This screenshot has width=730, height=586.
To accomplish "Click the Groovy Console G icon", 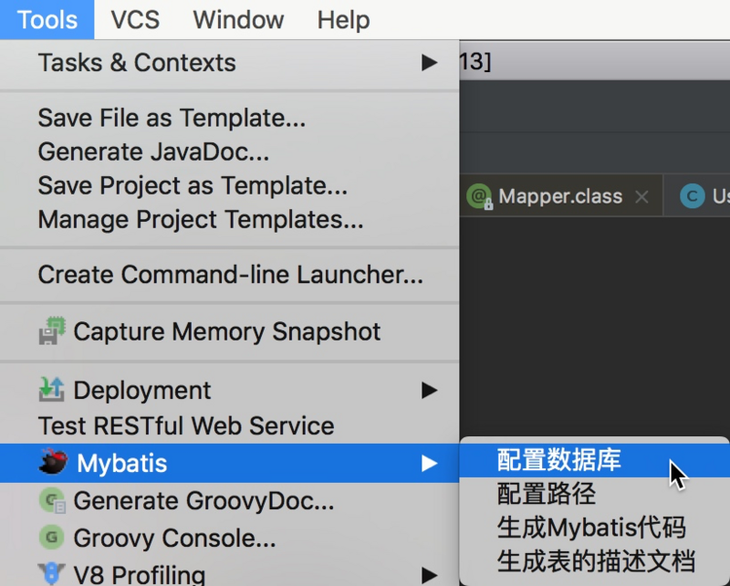I will [x=52, y=537].
